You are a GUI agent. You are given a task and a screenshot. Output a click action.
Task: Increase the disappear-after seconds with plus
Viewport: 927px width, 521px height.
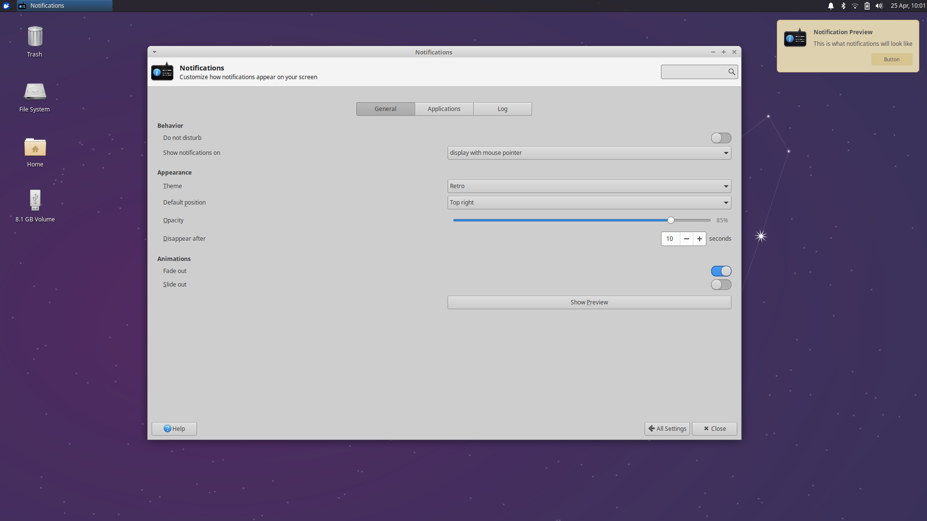[x=699, y=239]
